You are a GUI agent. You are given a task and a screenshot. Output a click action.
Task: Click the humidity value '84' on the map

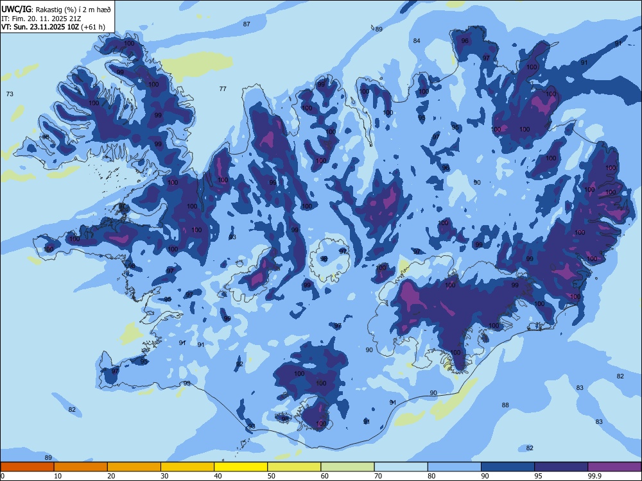tap(417, 40)
